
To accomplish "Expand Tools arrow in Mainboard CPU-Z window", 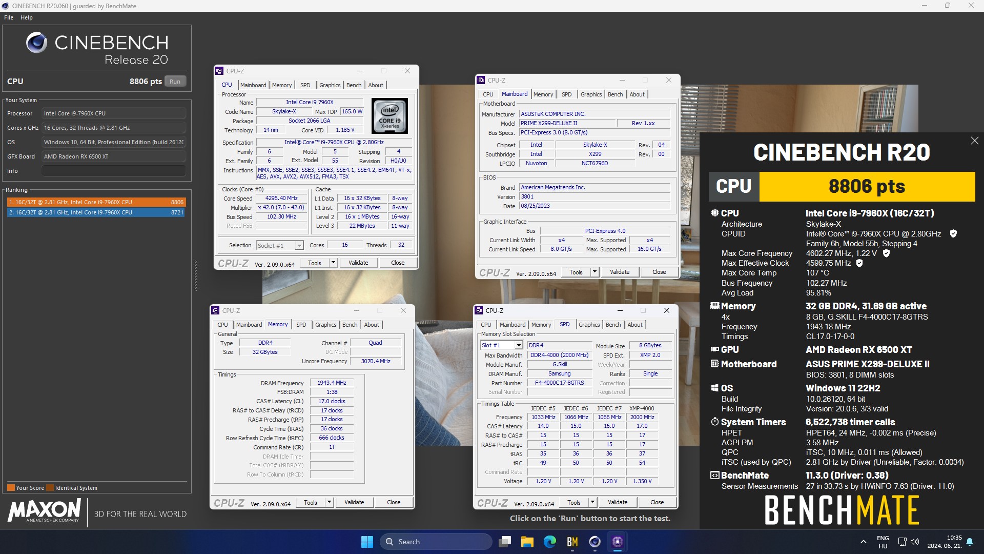I will tap(594, 272).
